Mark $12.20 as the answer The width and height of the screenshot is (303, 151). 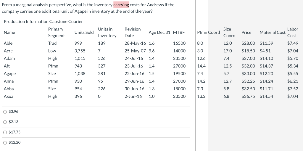click(5, 142)
